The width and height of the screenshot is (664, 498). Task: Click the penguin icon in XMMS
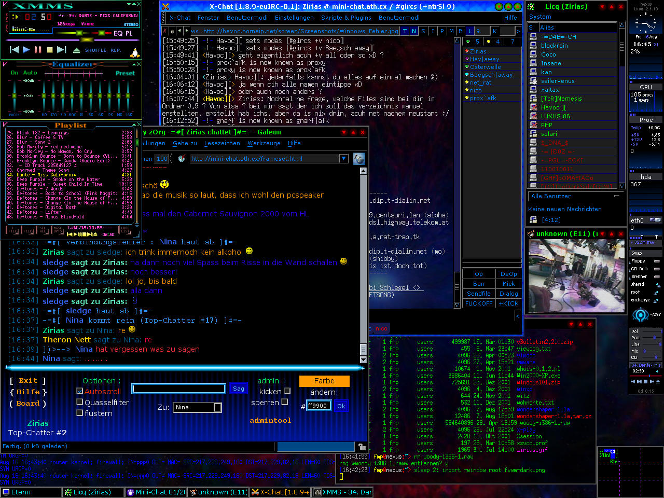tap(135, 52)
